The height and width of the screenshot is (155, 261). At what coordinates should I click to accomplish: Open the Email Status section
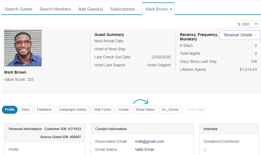pos(146,110)
